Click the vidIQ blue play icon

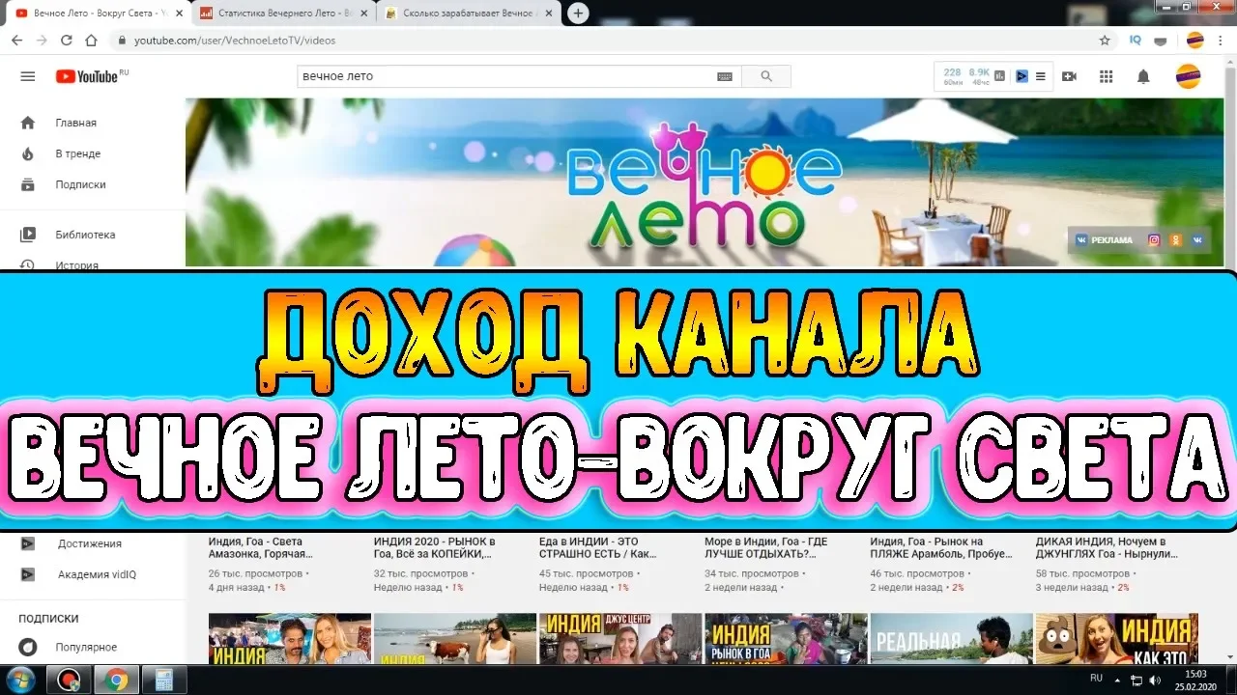(1021, 76)
